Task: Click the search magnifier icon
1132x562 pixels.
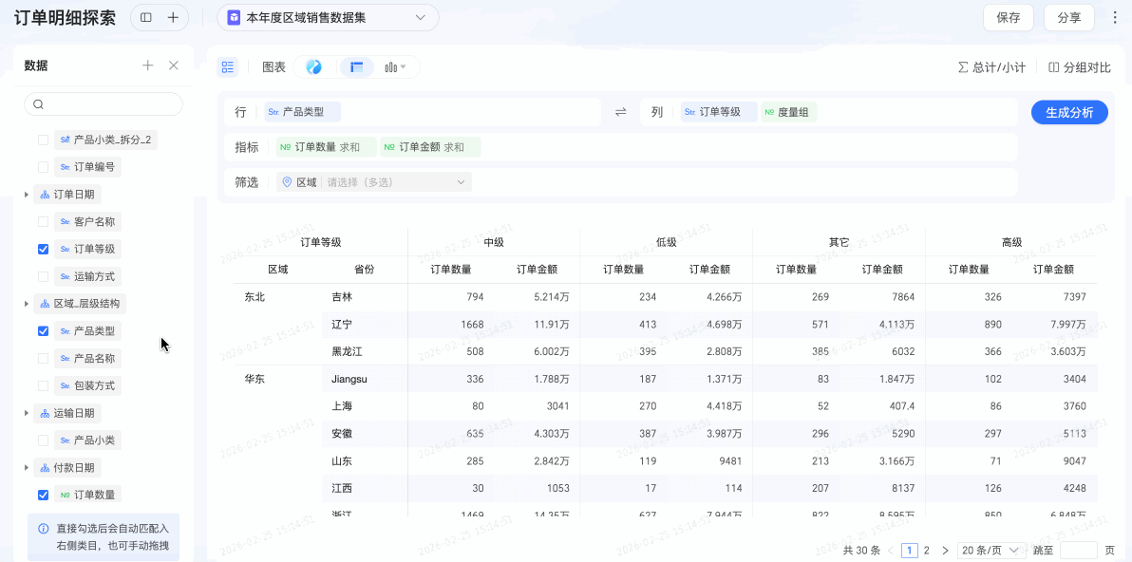Action: [x=39, y=103]
